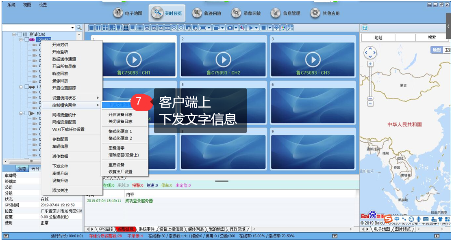This screenshot has width=452, height=240.
Task: Open the snapshot camera dropdown arrow
Action: (x=236, y=28)
